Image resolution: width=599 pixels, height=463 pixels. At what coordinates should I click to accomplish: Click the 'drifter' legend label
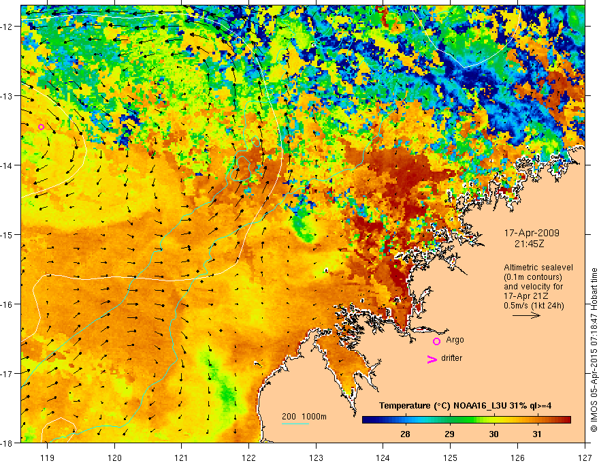point(451,358)
